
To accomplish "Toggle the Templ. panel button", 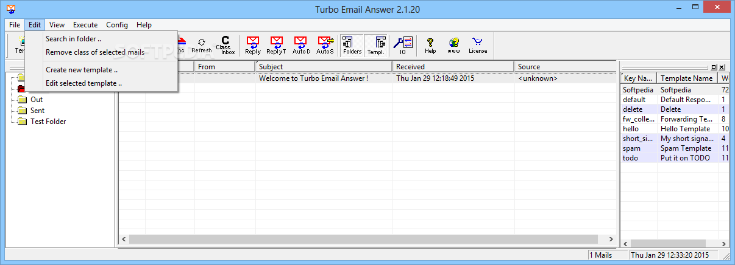I will point(375,45).
